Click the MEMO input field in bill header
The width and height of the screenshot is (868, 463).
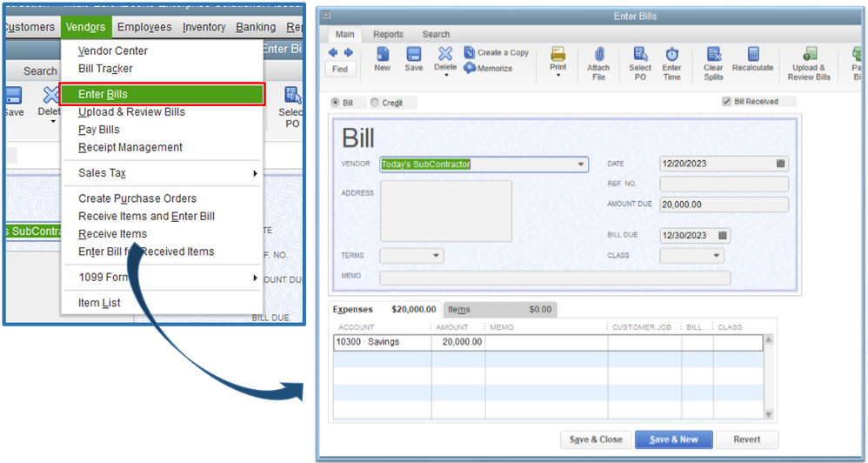555,278
